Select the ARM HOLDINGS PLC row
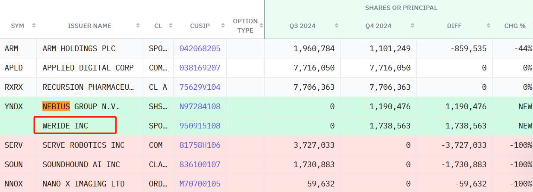This screenshot has height=192, width=533. 79,48
